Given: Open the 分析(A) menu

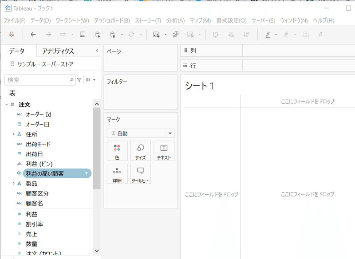Looking at the screenshot, I should click(x=175, y=20).
